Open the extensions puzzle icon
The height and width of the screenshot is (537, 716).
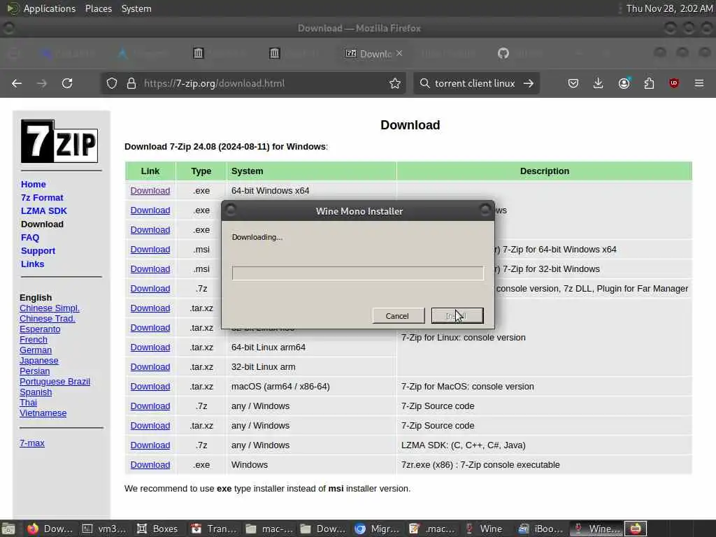tap(649, 84)
